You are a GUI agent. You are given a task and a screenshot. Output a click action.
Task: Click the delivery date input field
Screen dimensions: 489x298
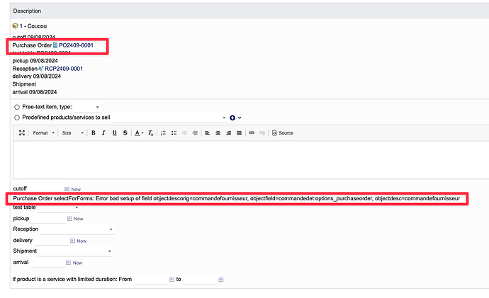pos(50,241)
